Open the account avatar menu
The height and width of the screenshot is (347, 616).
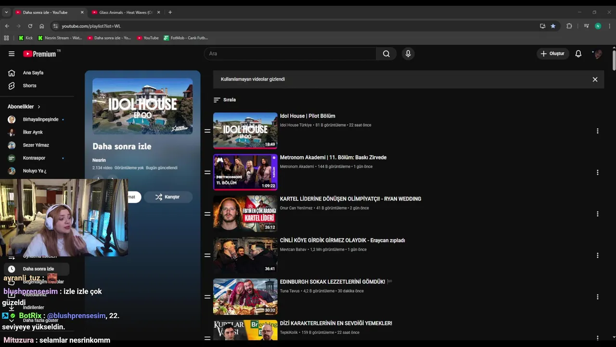[x=598, y=53]
